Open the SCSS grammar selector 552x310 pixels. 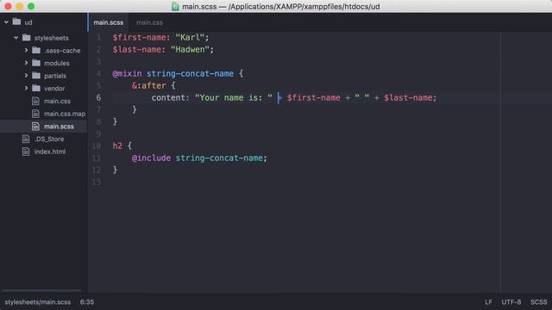(x=538, y=302)
